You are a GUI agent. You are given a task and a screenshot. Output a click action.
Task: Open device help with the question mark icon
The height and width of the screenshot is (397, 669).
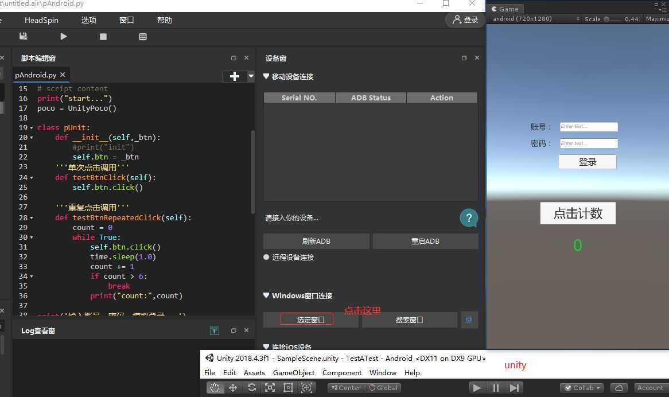(x=468, y=218)
